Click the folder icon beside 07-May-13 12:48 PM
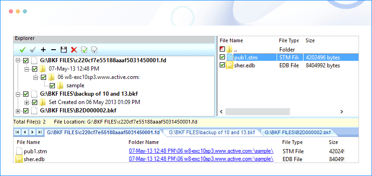The height and width of the screenshot is (176, 372). 42,69
